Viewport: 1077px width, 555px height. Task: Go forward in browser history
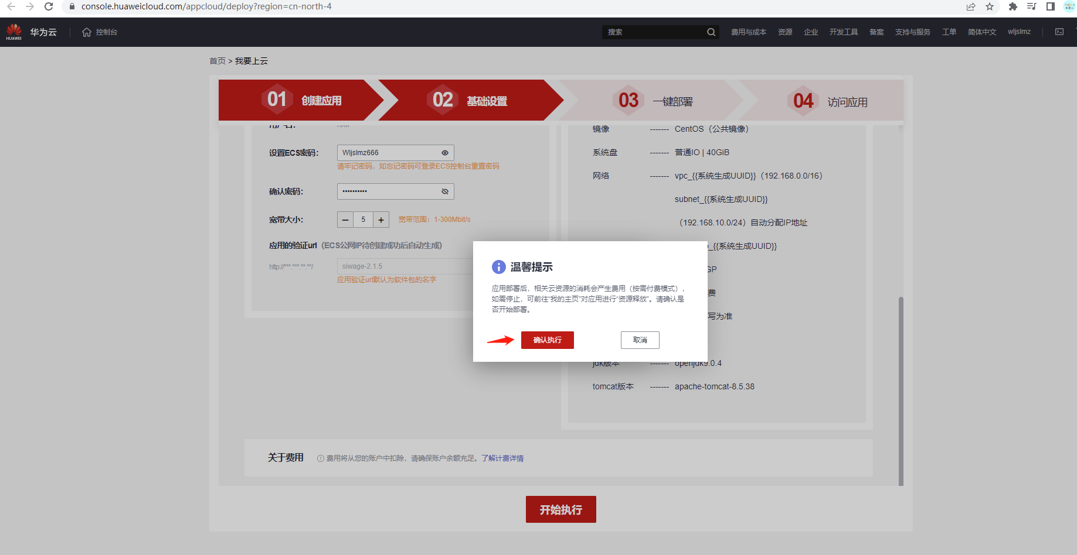click(30, 6)
